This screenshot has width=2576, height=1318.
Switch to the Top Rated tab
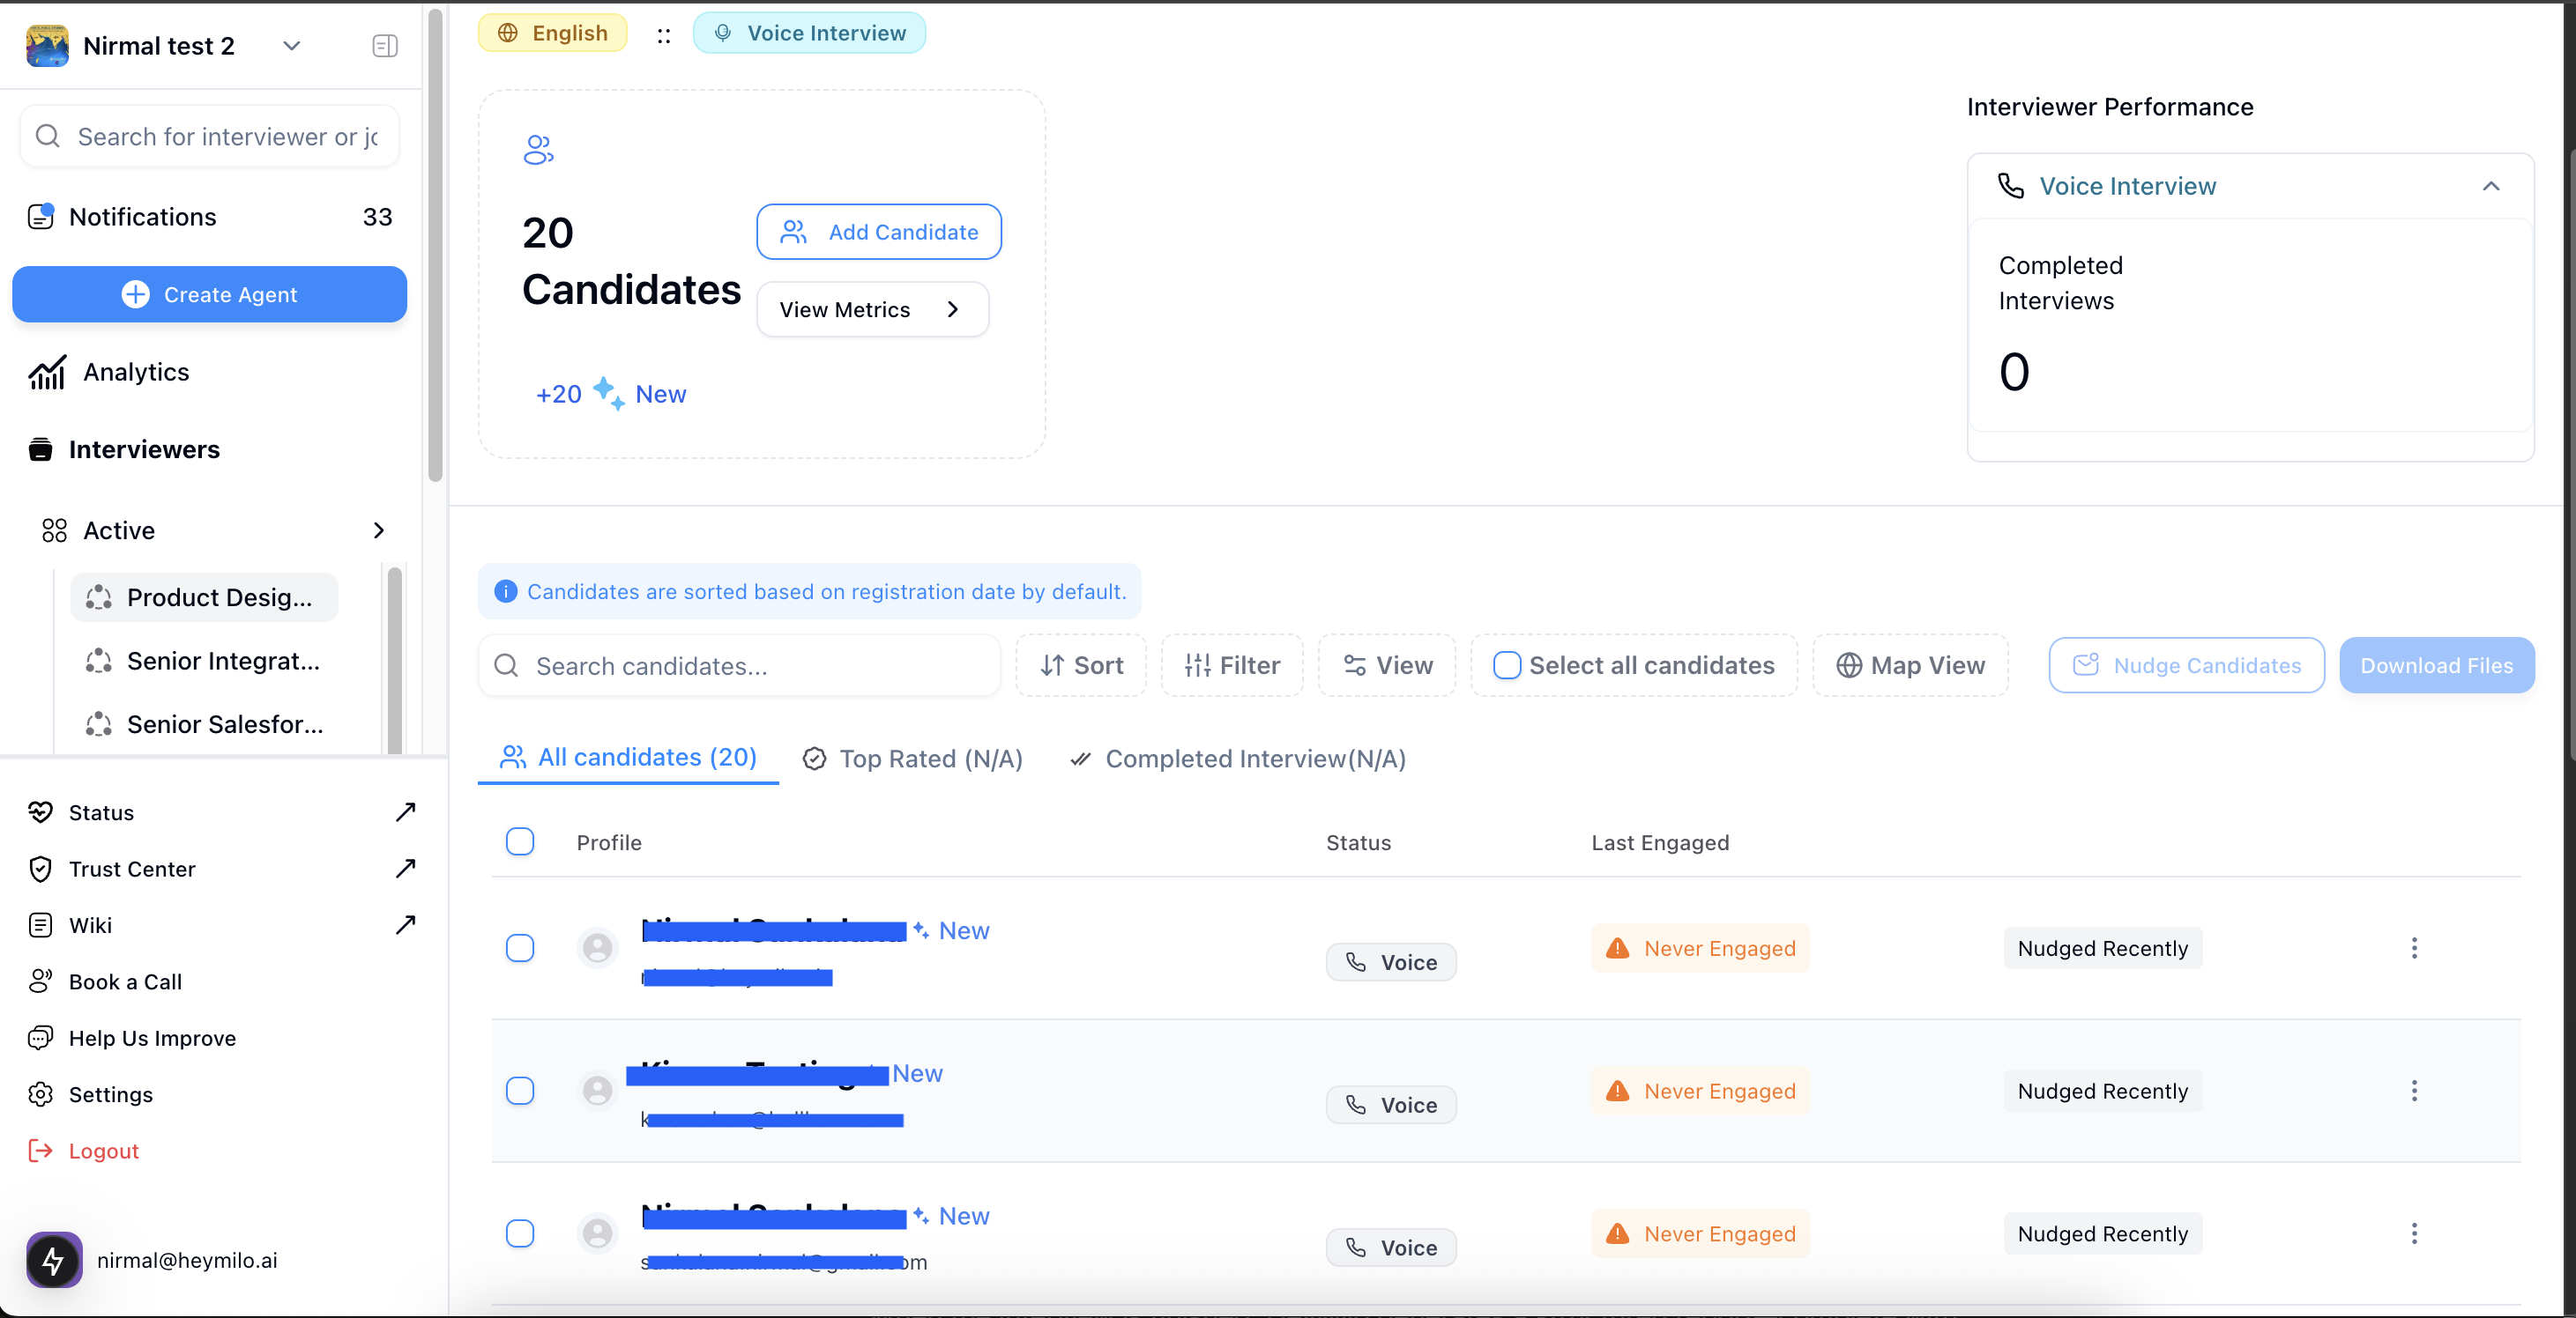[x=912, y=759]
